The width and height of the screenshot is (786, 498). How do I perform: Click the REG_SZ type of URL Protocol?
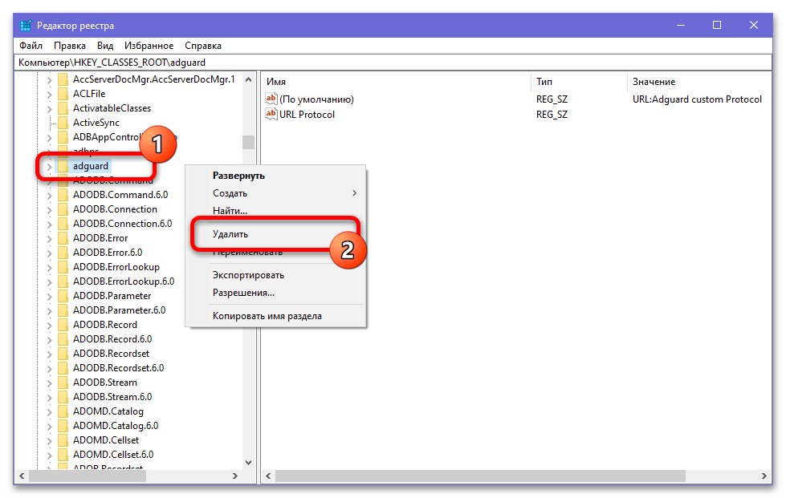pos(552,115)
